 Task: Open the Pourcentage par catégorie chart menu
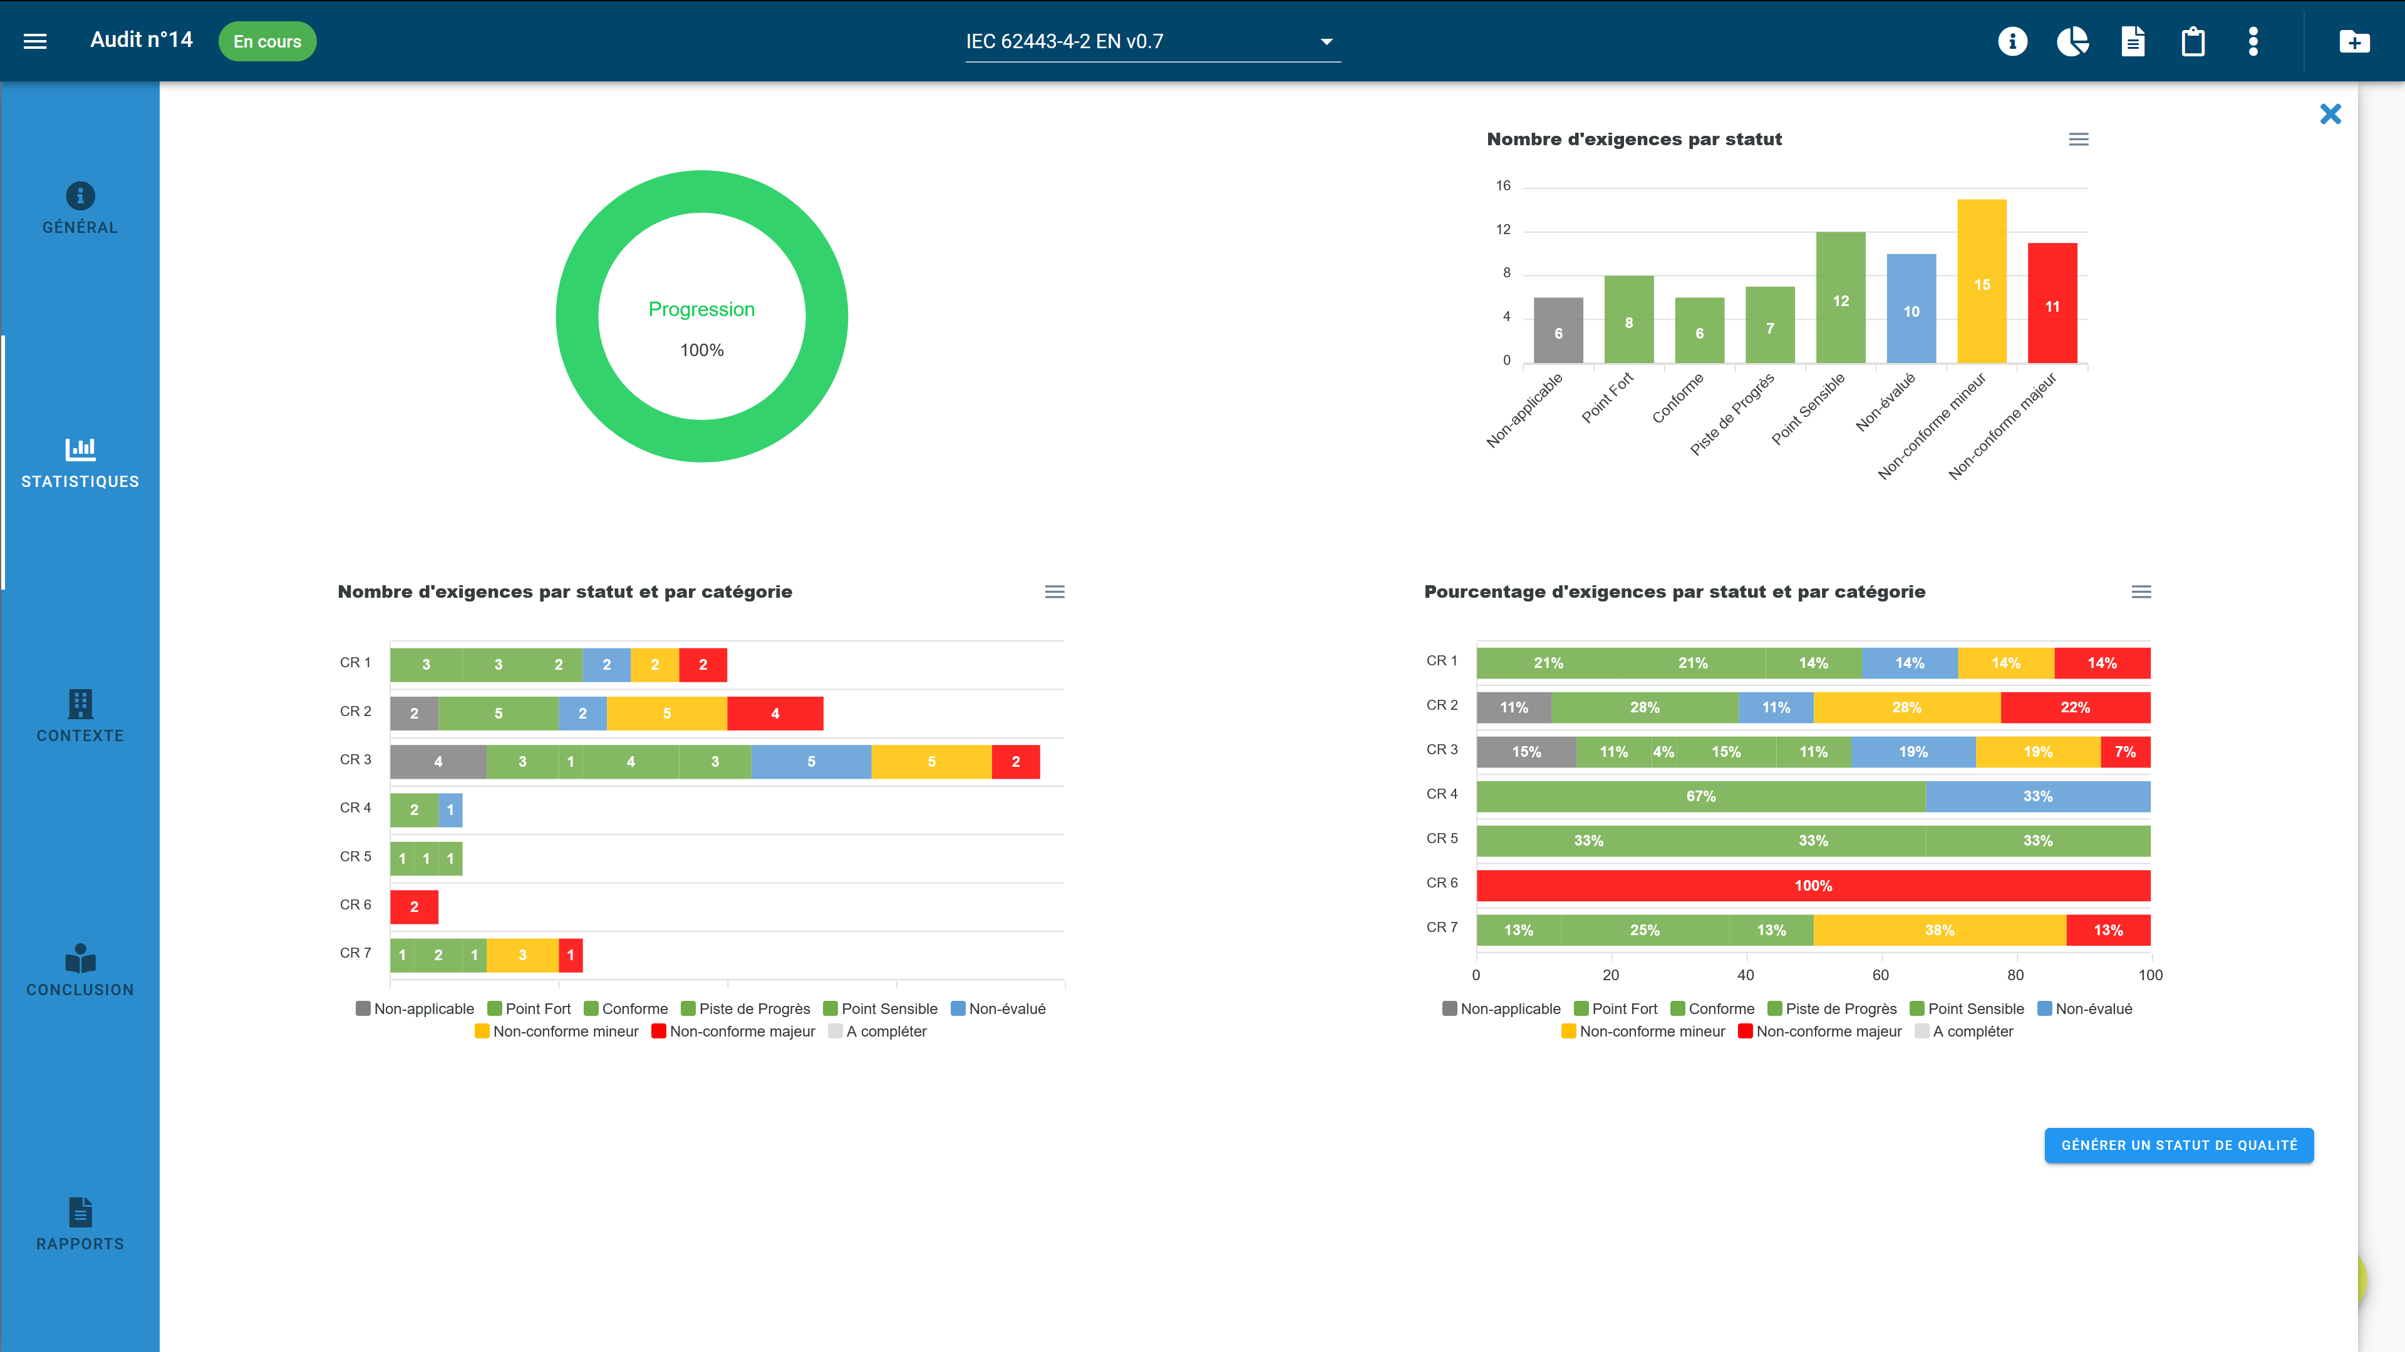click(x=2141, y=591)
